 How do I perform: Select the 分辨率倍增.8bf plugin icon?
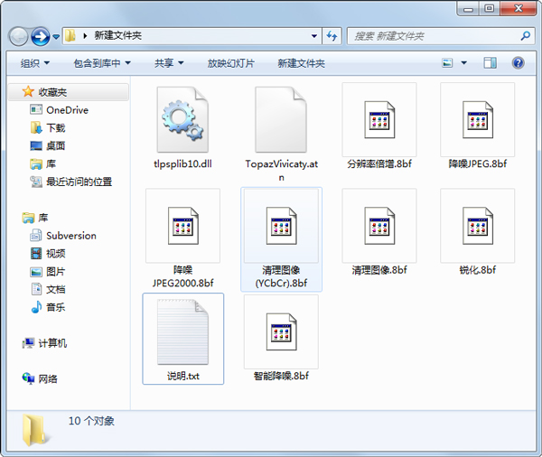pyautogui.click(x=379, y=119)
